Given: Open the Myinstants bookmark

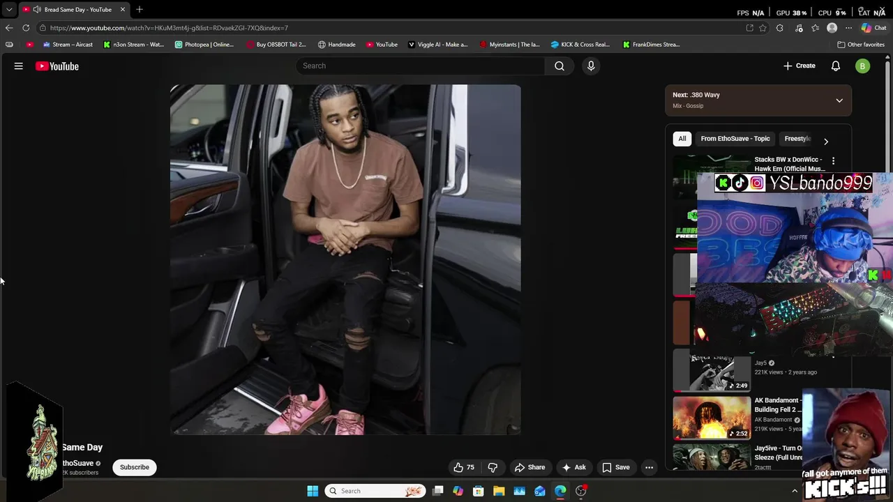Looking at the screenshot, I should (509, 45).
